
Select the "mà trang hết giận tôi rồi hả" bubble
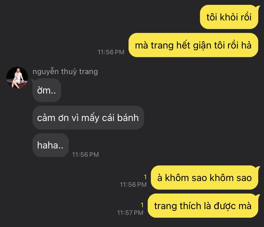(193, 45)
